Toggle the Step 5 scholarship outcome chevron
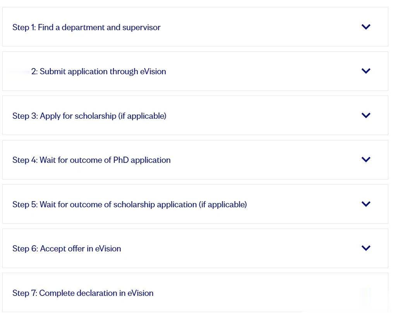The width and height of the screenshot is (393, 316). coord(366,204)
